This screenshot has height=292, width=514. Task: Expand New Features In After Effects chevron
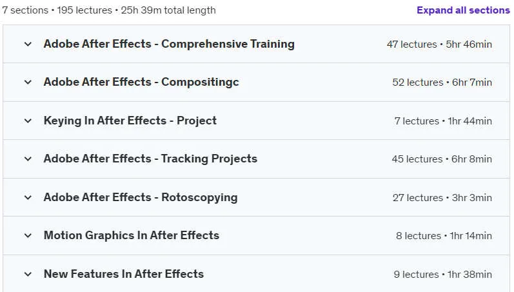coord(28,274)
